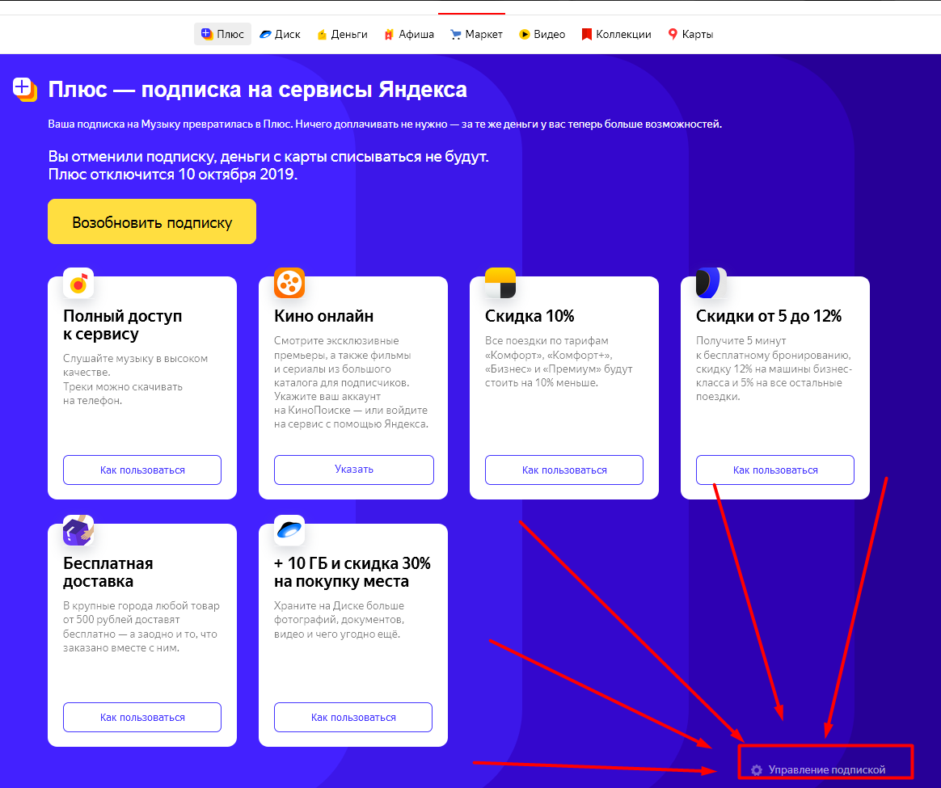Click the Yandex Disk saucer icon
Screen dimensions: 941x788
pyautogui.click(x=289, y=530)
